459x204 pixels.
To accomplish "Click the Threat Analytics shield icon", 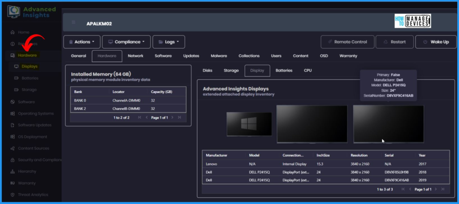I will pos(12,195).
